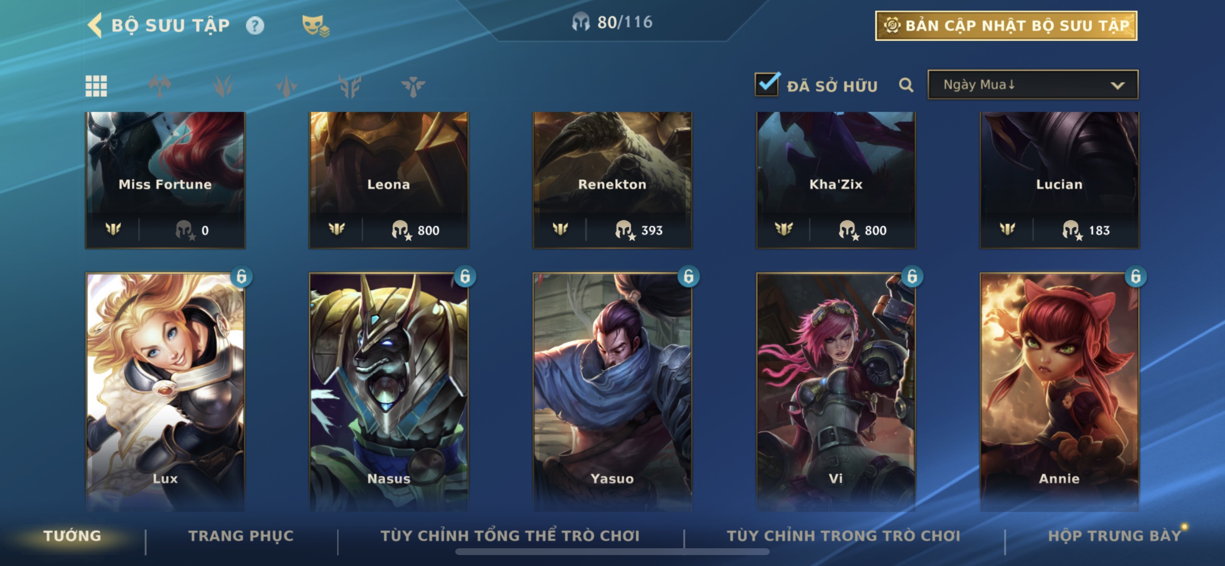This screenshot has height=566, width=1225.
Task: Filter by the last role filter icon
Action: (413, 86)
